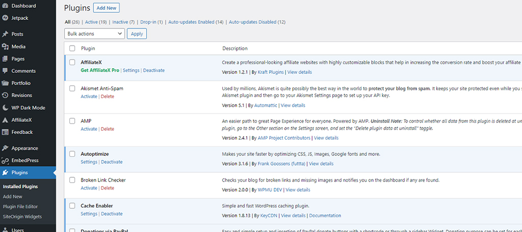Delete Broken Link Checker plugin
522x232 pixels.
click(108, 188)
